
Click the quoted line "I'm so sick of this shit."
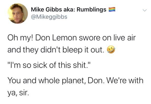click(49, 65)
